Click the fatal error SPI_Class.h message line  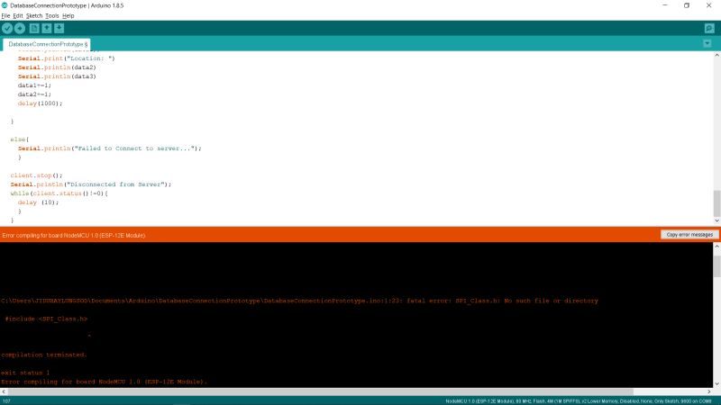pos(299,301)
